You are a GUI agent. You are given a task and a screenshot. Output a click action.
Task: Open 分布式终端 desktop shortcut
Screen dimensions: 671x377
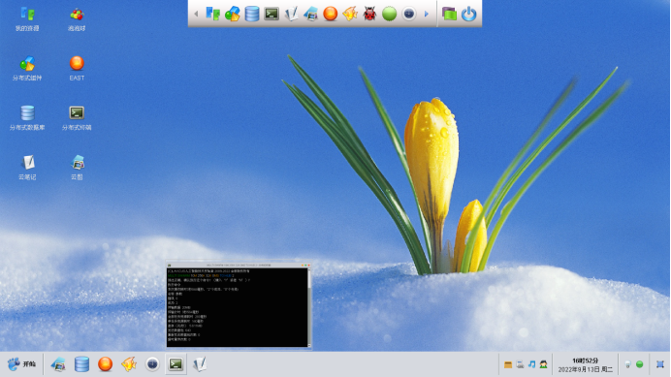(x=77, y=118)
